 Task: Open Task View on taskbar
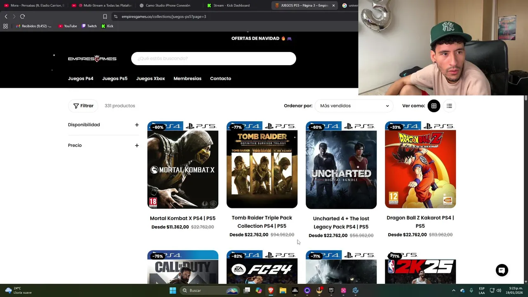pos(247,290)
